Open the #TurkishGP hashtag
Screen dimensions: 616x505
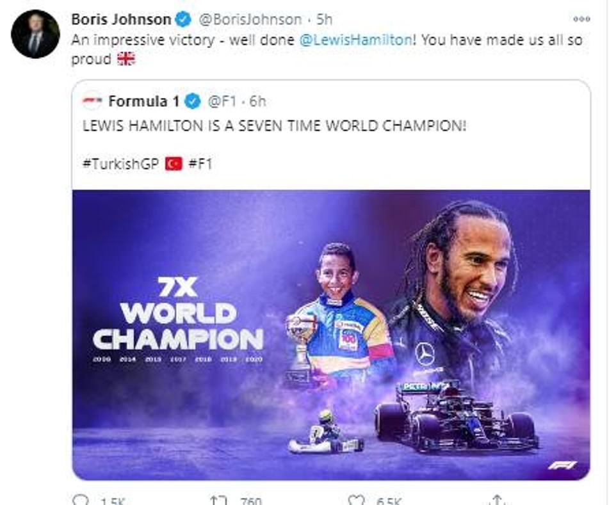point(120,164)
